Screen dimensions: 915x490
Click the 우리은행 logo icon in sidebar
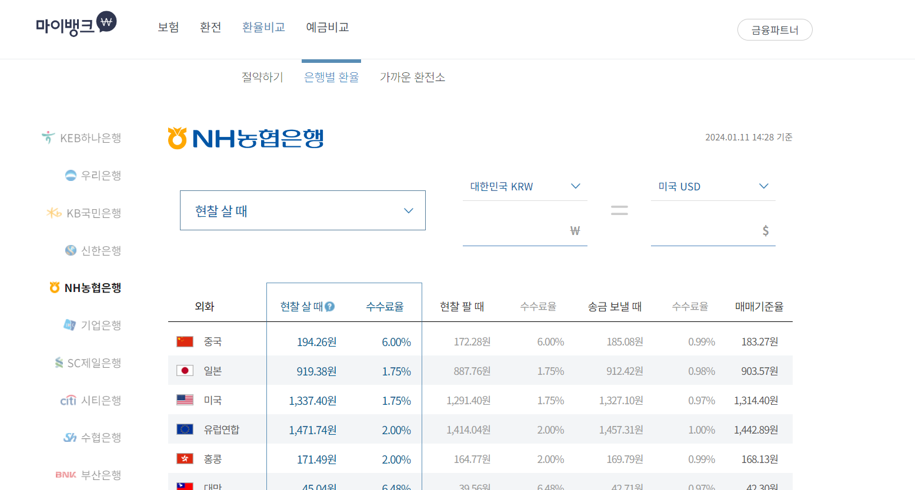tap(71, 175)
